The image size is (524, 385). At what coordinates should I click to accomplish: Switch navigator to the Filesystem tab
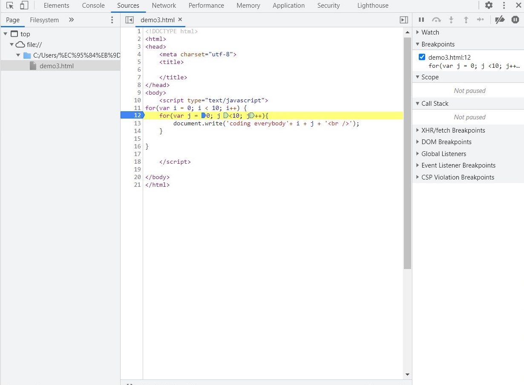point(44,20)
